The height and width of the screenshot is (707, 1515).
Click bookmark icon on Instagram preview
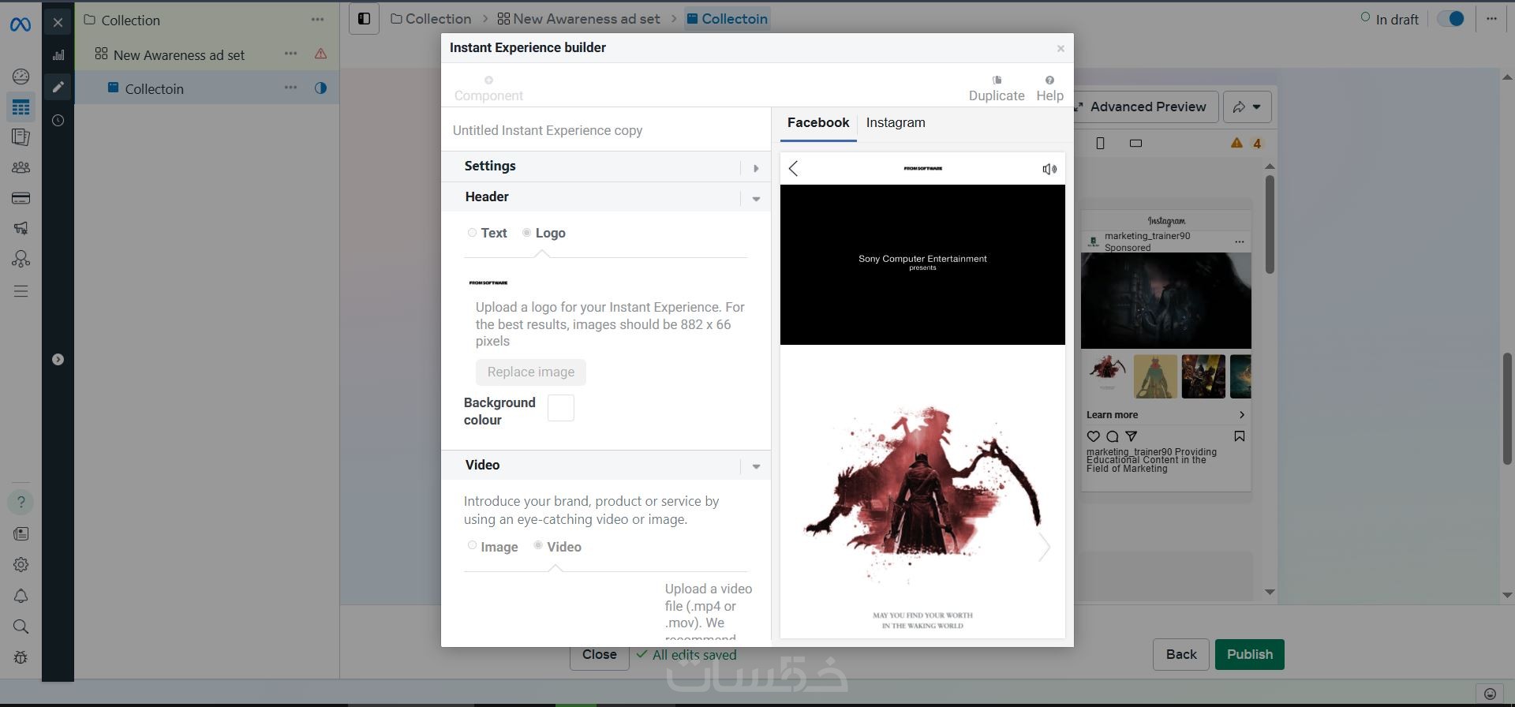coord(1239,436)
